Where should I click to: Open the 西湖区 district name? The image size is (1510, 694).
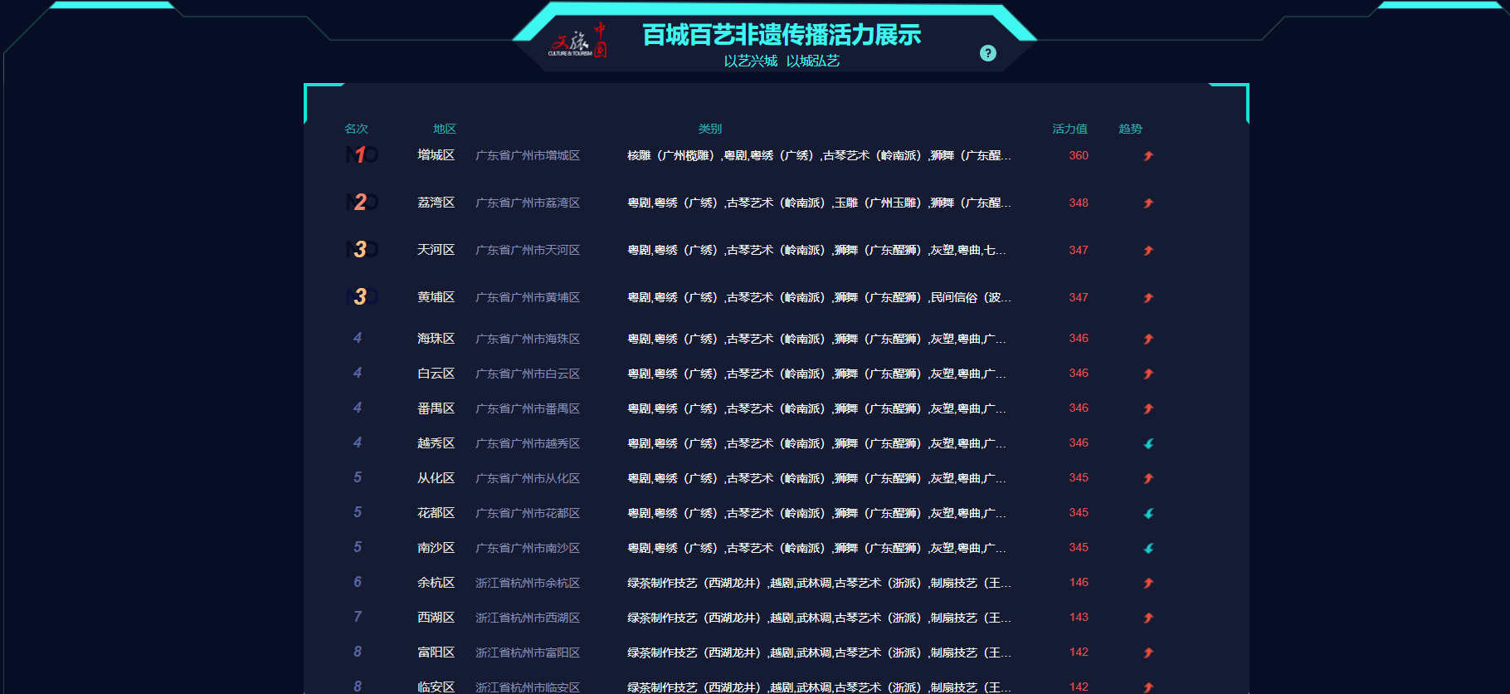[x=436, y=618]
